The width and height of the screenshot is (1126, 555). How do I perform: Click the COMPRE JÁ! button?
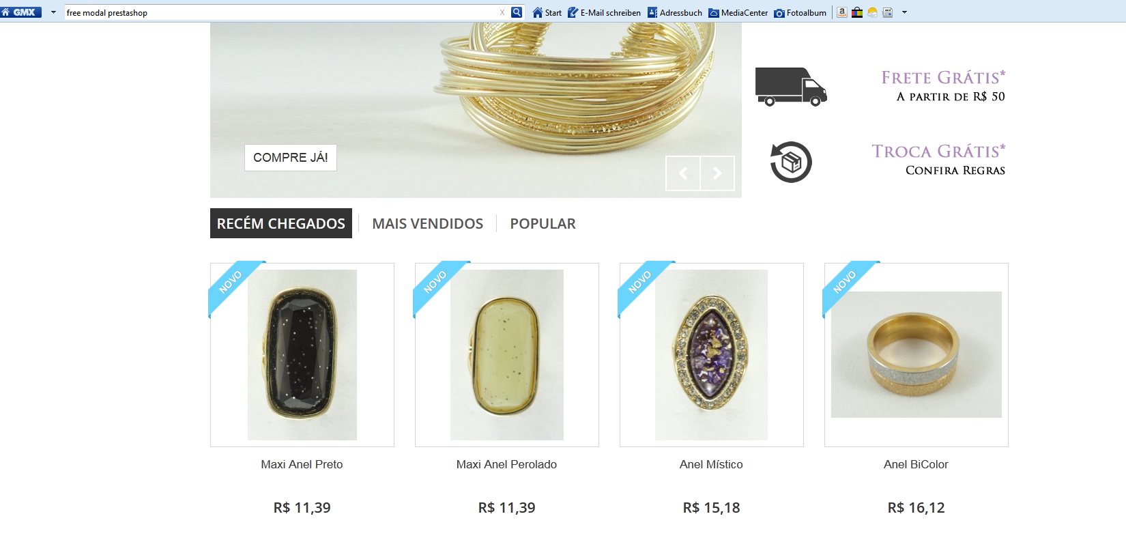click(291, 158)
